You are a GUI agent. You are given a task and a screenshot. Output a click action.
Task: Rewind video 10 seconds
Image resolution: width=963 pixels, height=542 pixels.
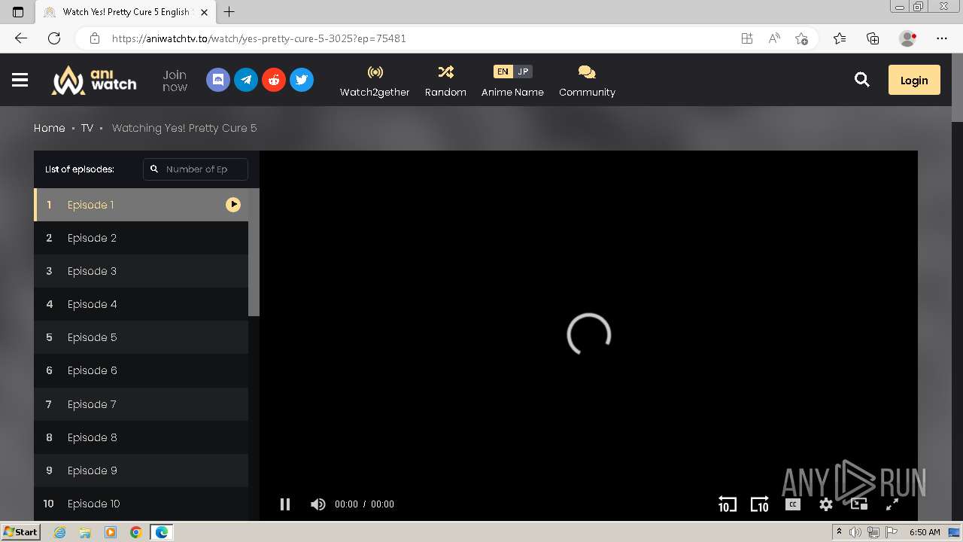[727, 504]
